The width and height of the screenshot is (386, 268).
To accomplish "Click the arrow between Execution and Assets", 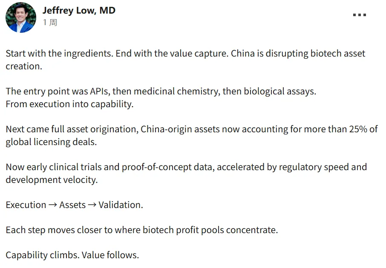I will pyautogui.click(x=52, y=205).
